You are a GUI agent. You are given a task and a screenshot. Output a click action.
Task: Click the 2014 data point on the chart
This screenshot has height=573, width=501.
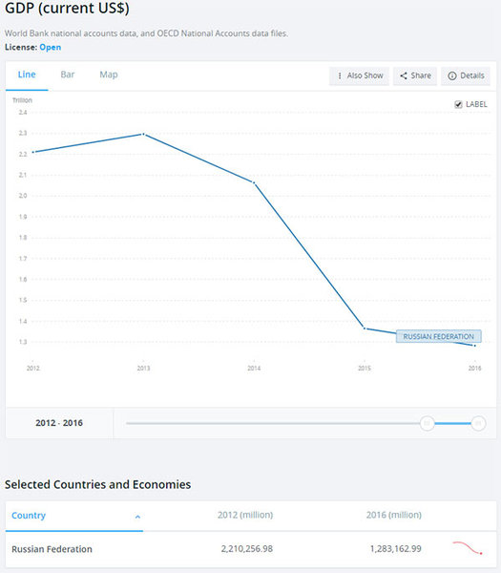(x=254, y=182)
